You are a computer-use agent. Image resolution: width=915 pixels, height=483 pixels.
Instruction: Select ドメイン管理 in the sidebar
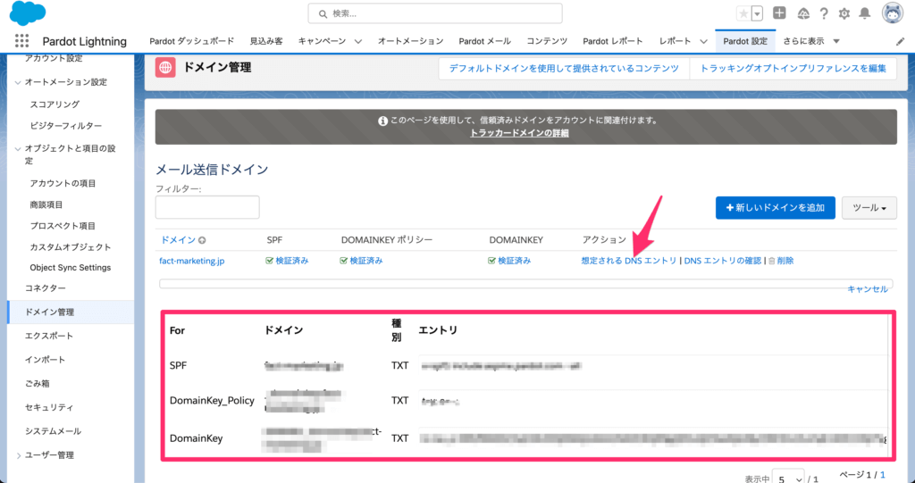point(71,312)
